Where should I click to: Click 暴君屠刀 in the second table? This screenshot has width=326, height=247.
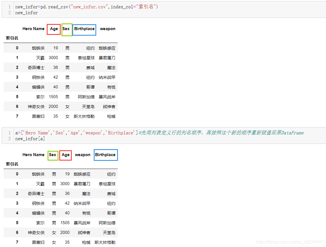(x=82, y=184)
